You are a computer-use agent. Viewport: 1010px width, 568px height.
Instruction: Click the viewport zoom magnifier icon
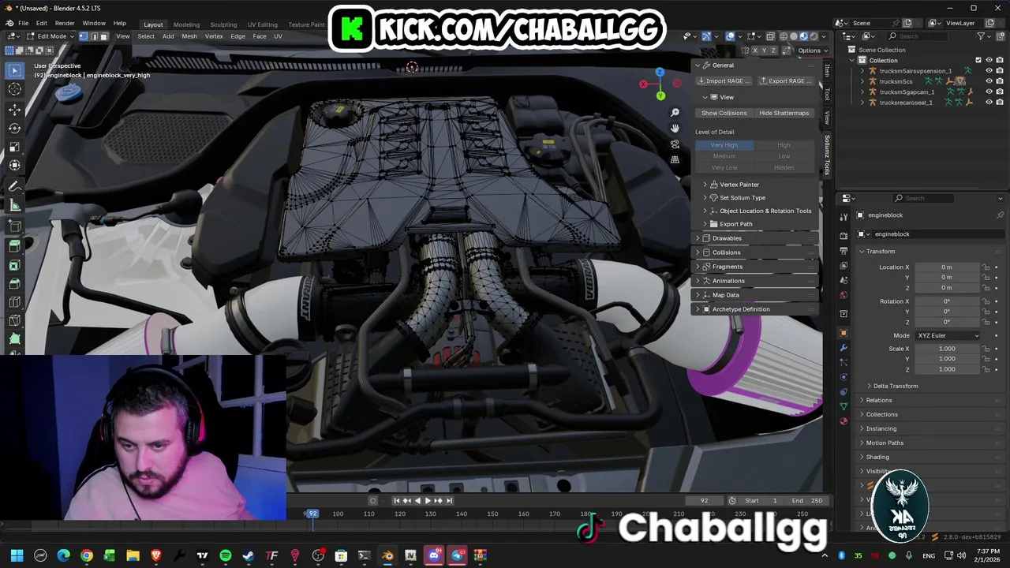tap(675, 113)
